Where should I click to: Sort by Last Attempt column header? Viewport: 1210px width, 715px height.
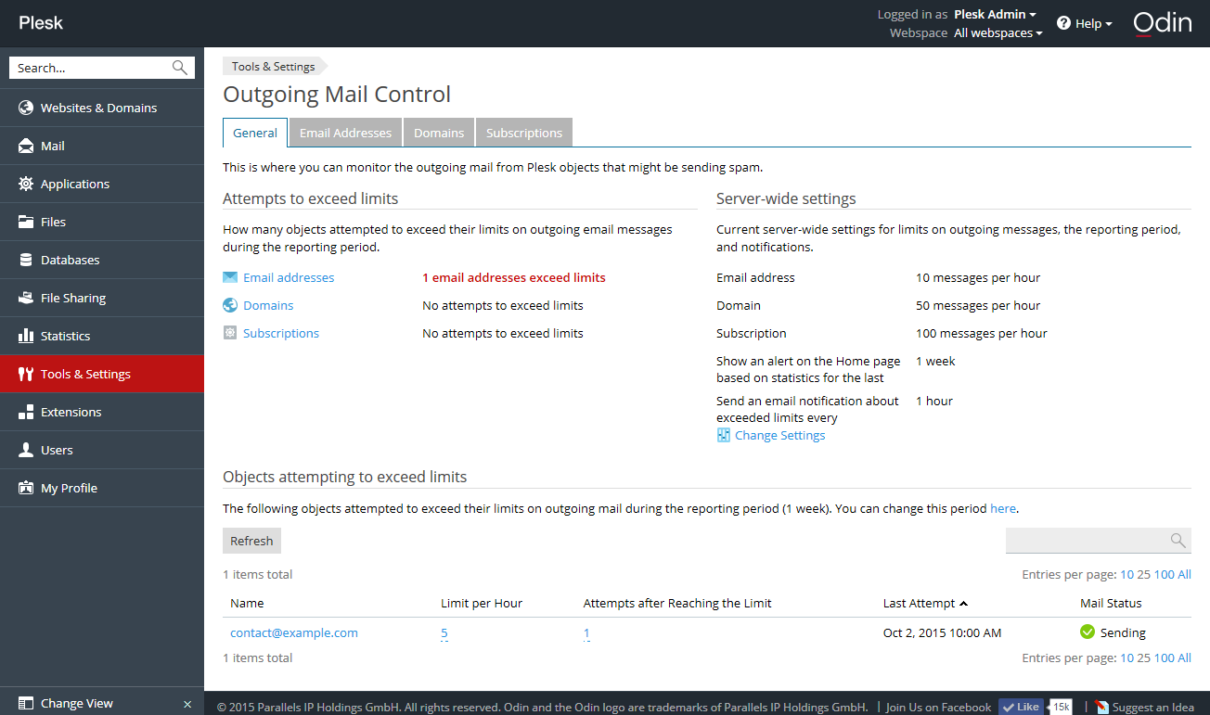pyautogui.click(x=925, y=603)
